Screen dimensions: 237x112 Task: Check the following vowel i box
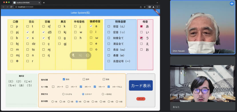click(x=91, y=32)
